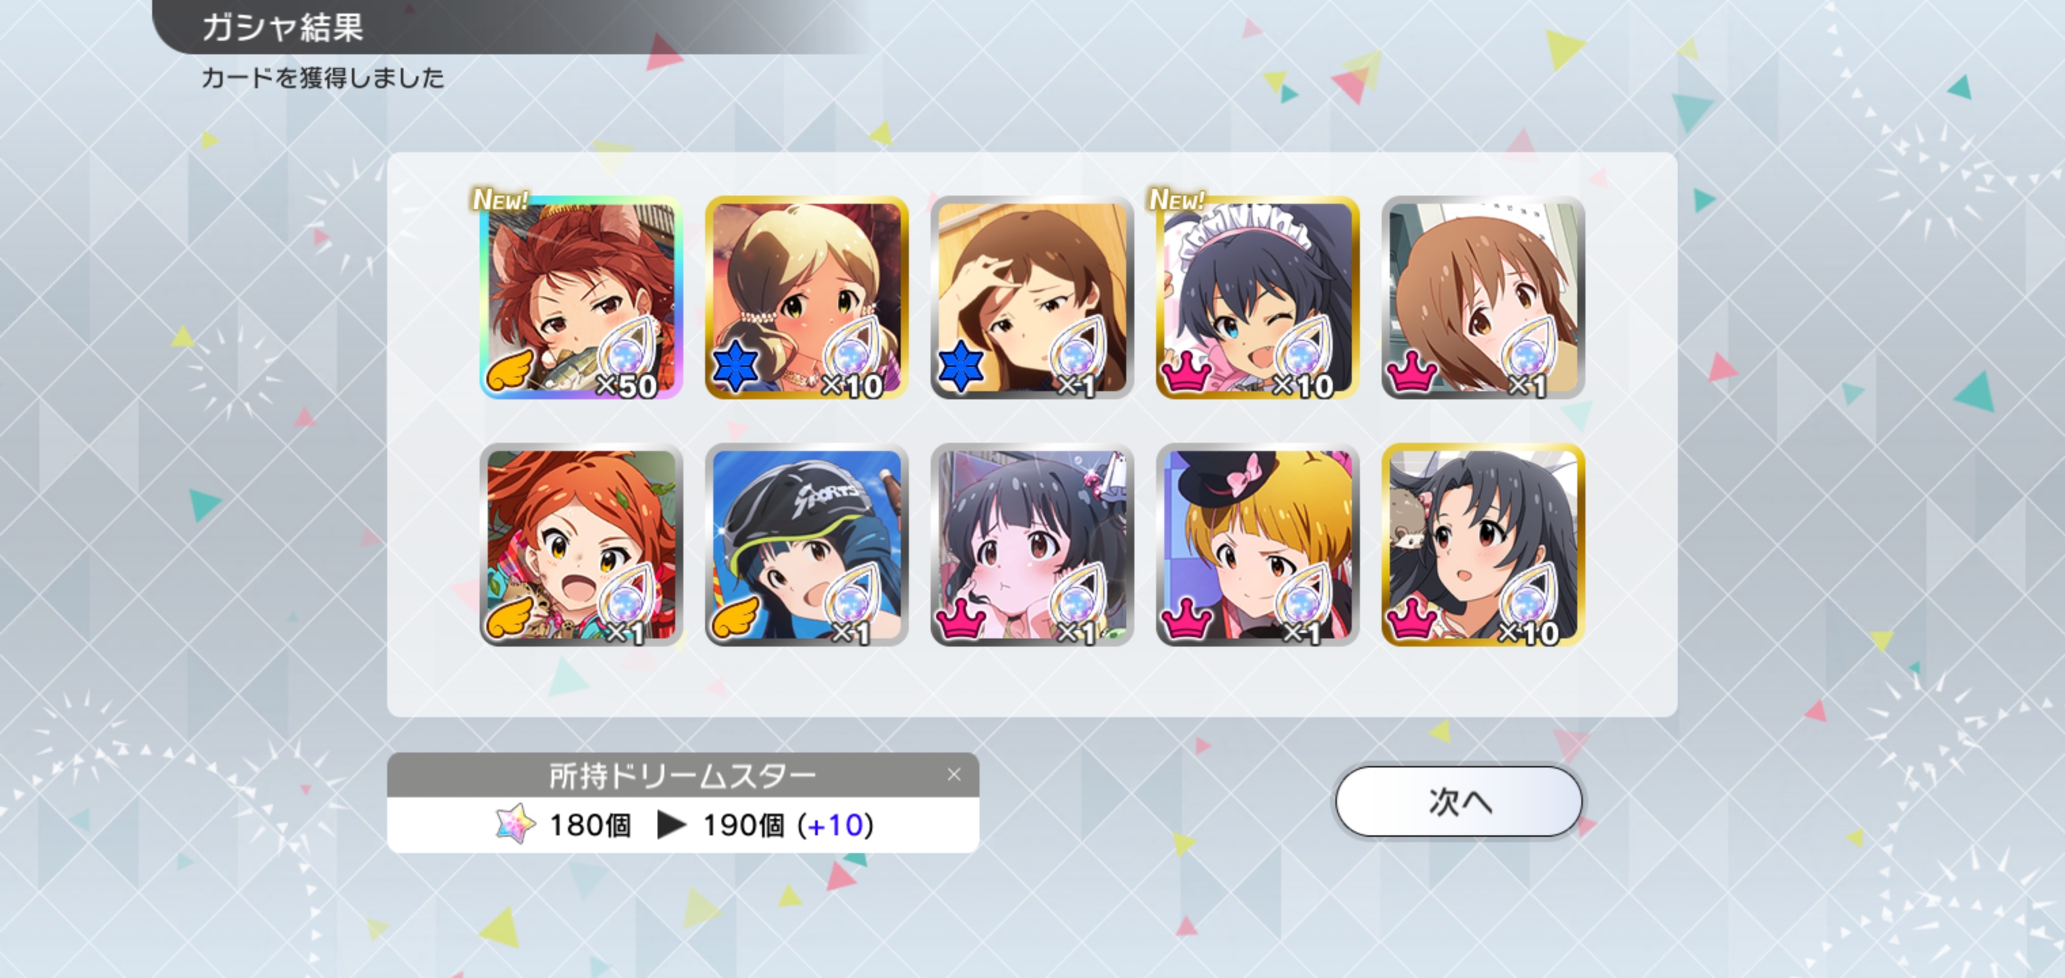Select the new maid-headband winking girl card
This screenshot has width=2065, height=978.
[1258, 297]
